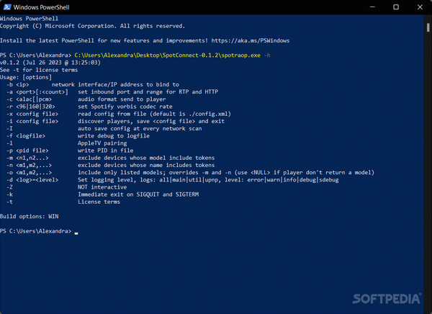Click the '-n <m1,m2,...>' option
This screenshot has width=432, height=314.
(x=29, y=165)
